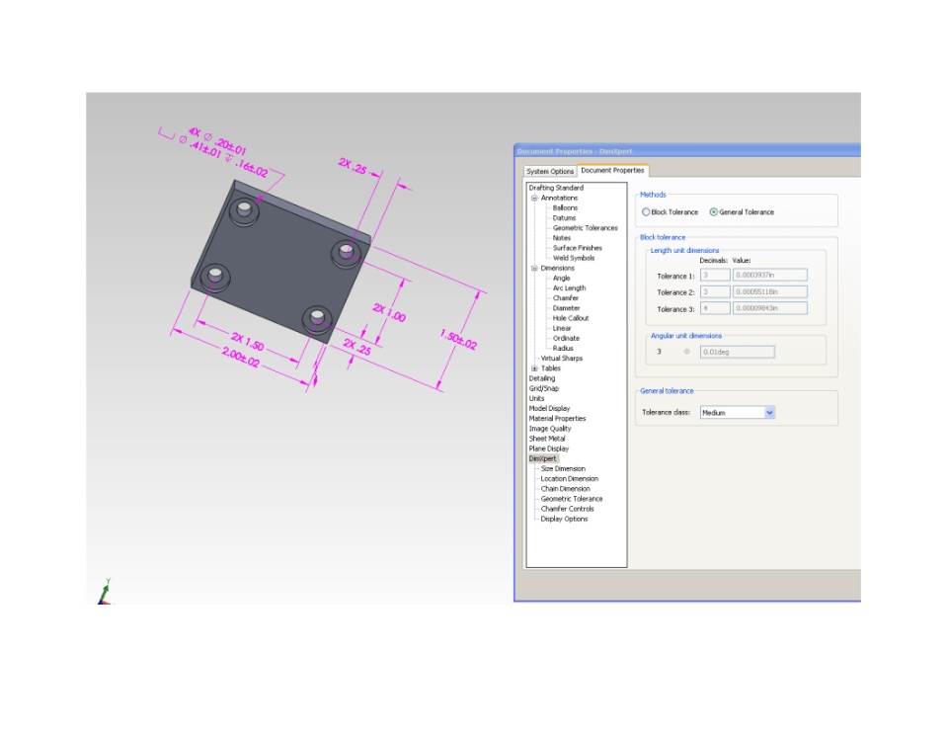Select the Dimensions tree item
This screenshot has width=948, height=732.
point(557,268)
